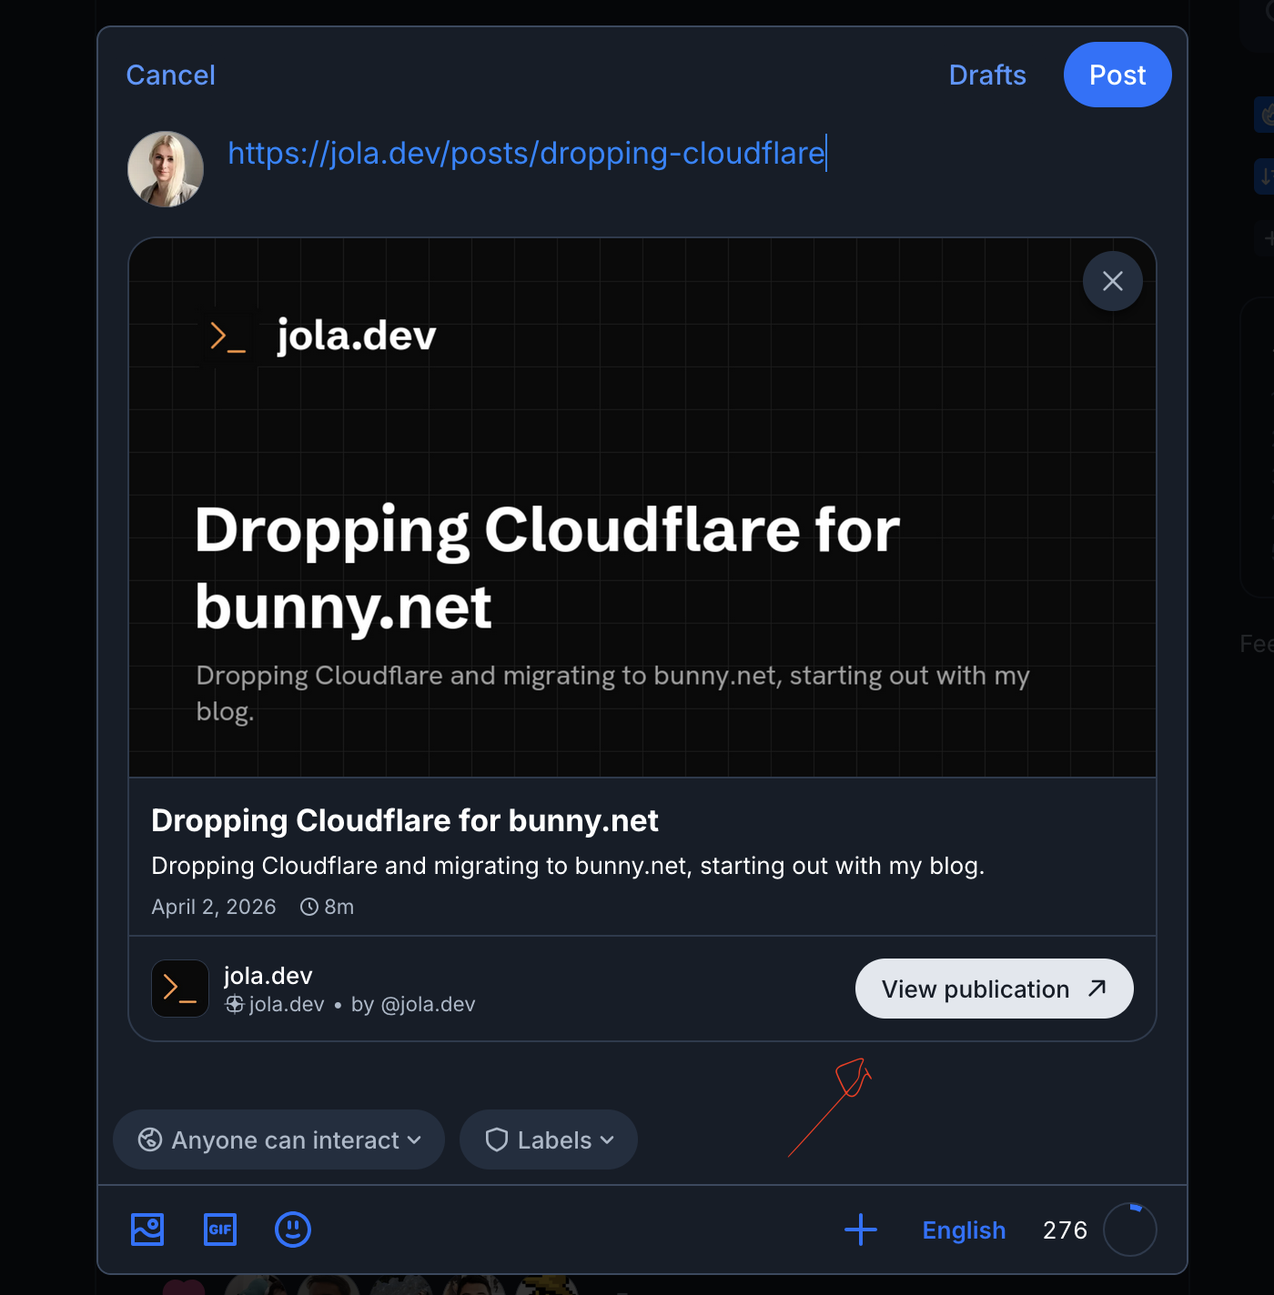Image resolution: width=1274 pixels, height=1295 pixels.
Task: Click the card description about migrating to bunny.net
Action: 568,866
